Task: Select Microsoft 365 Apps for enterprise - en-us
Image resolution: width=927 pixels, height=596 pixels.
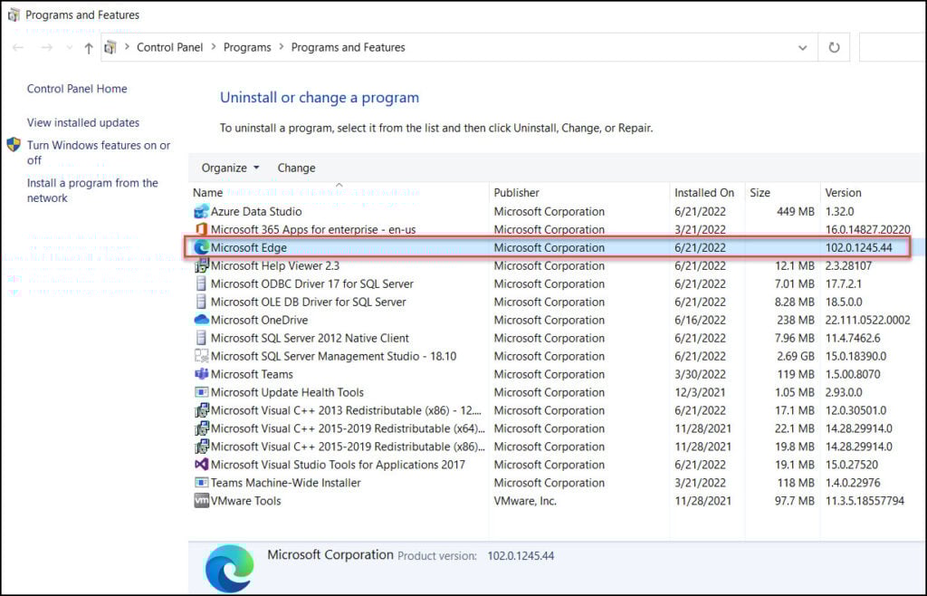Action: point(312,229)
